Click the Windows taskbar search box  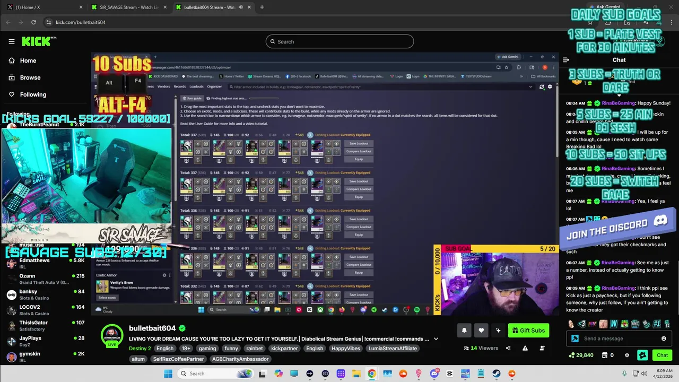[216, 374]
